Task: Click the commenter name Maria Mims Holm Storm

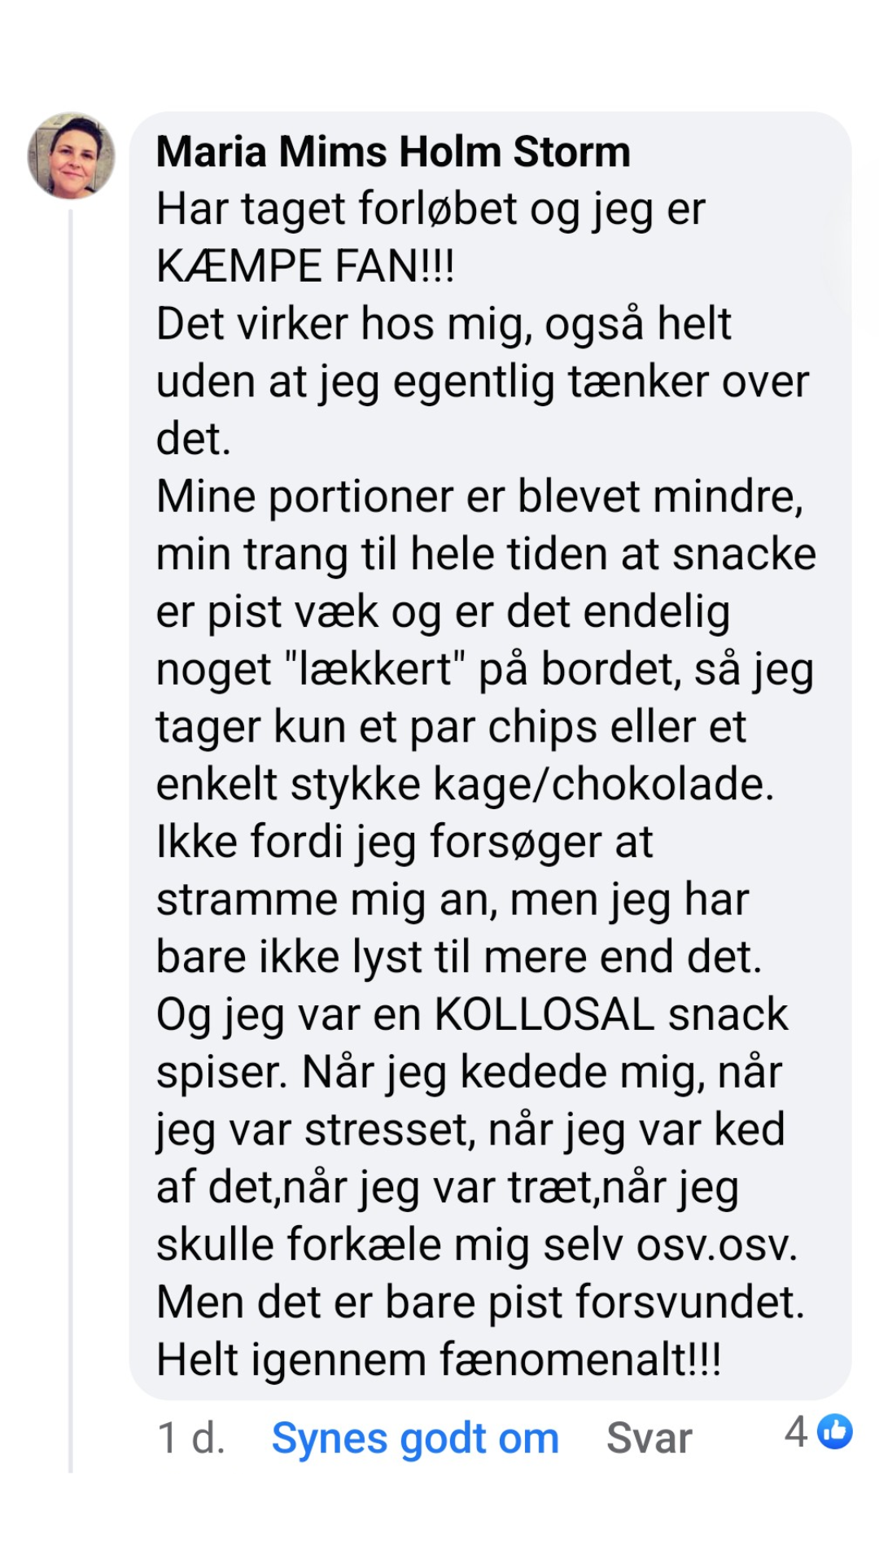Action: [x=393, y=152]
